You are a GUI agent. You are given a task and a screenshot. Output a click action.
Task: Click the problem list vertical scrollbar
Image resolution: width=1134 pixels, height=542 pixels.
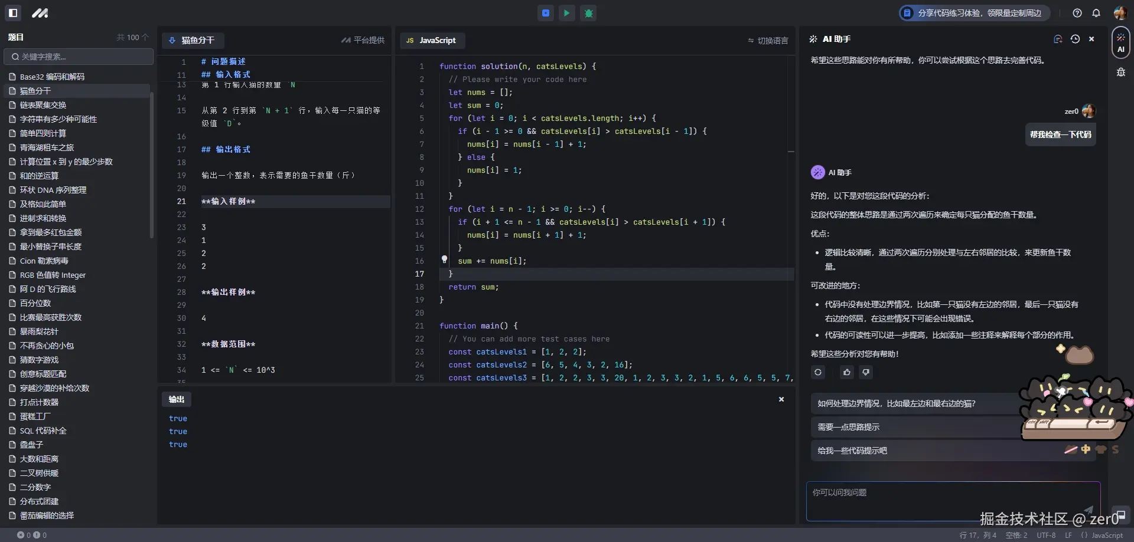[152, 165]
